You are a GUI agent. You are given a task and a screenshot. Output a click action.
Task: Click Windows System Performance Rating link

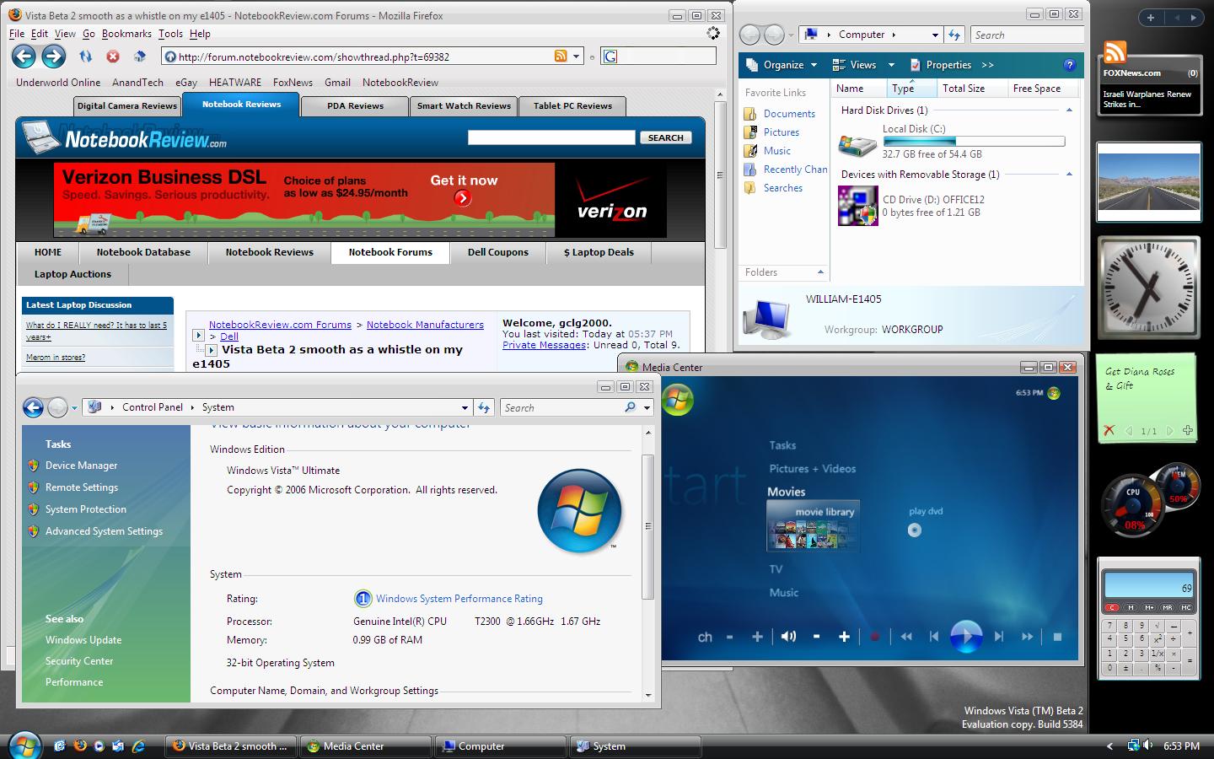click(x=459, y=599)
